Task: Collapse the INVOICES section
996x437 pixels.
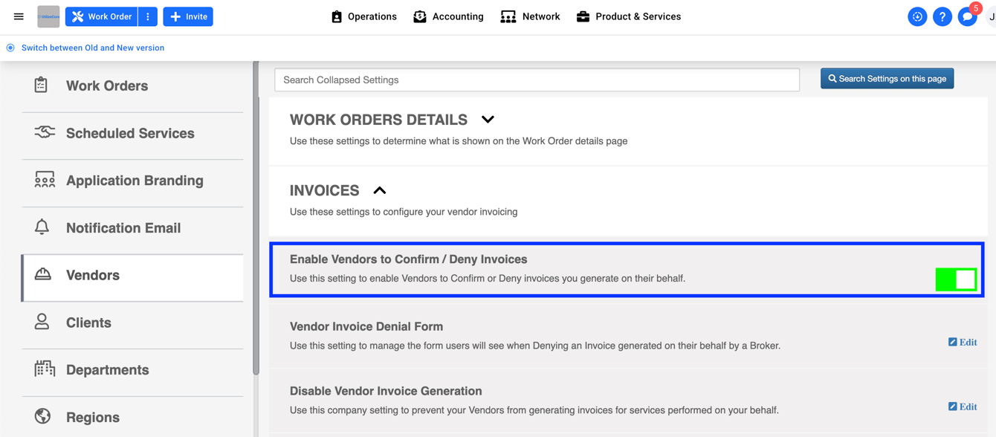Action: pyautogui.click(x=380, y=190)
